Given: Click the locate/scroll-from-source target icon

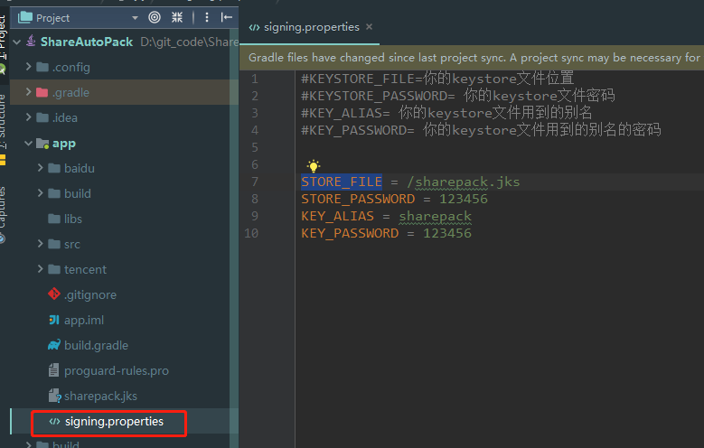Looking at the screenshot, I should coord(155,17).
